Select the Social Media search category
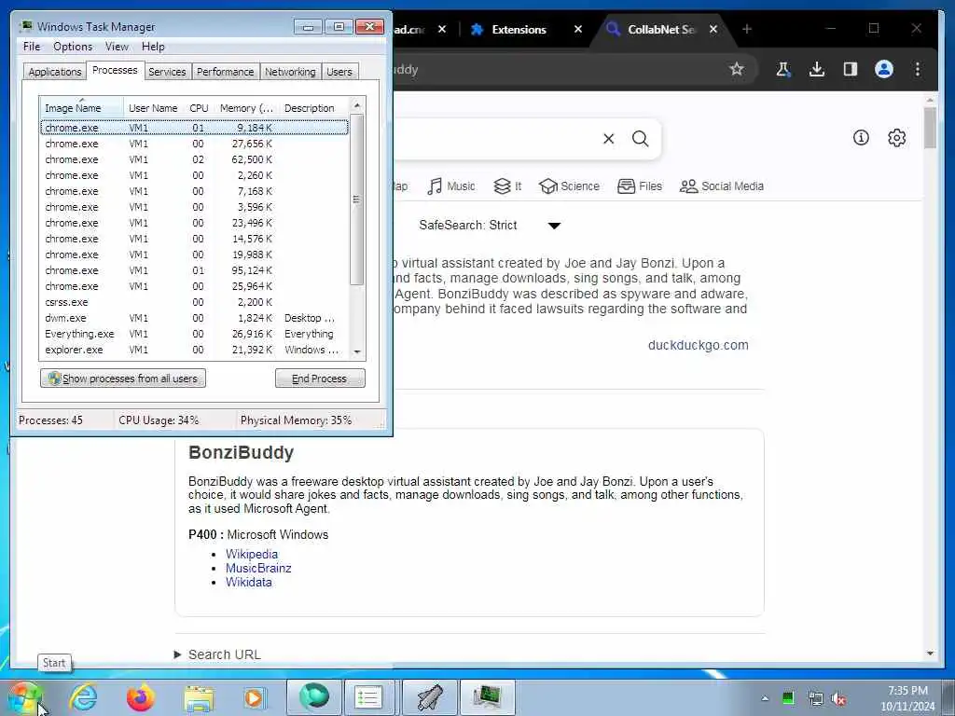The height and width of the screenshot is (716, 955). pyautogui.click(x=721, y=186)
